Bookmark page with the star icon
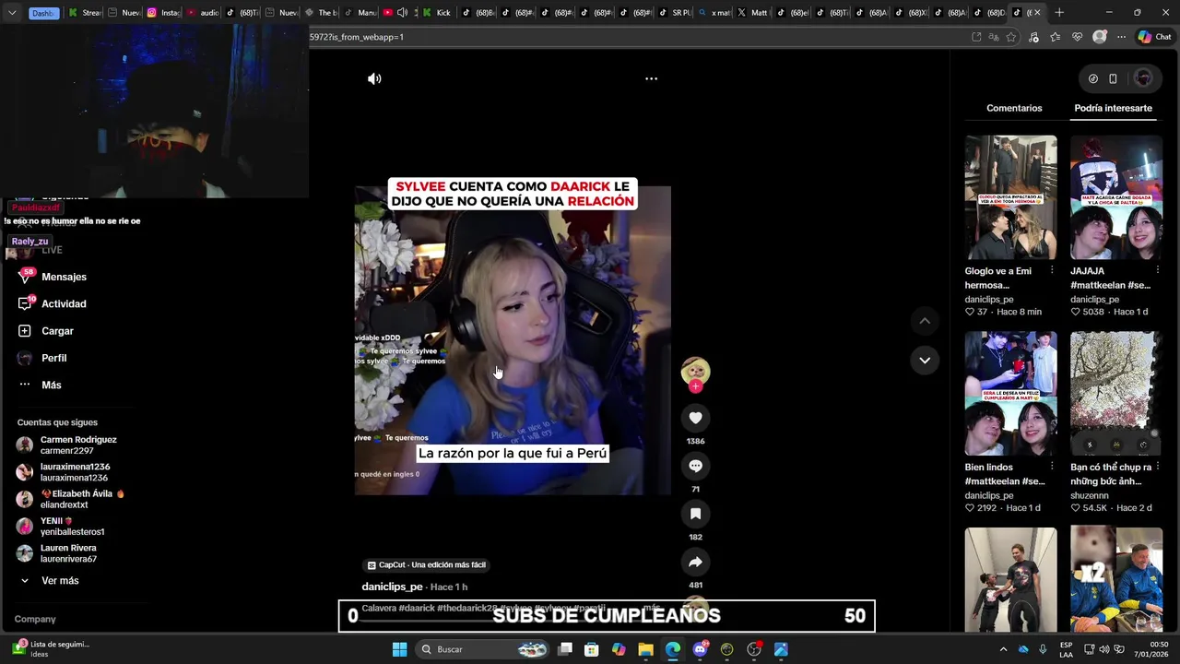 1011,37
